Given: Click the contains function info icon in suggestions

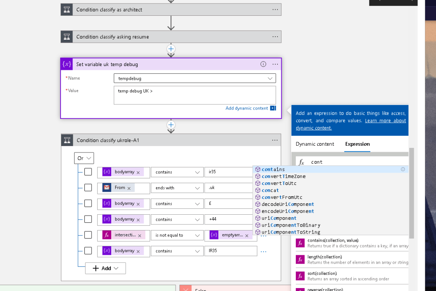Looking at the screenshot, I should [x=403, y=169].
